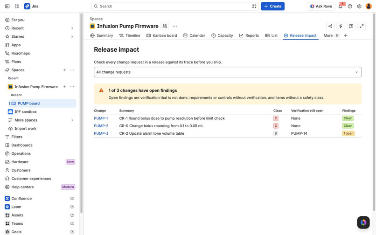Click the Ask Rovo button

pos(321,6)
